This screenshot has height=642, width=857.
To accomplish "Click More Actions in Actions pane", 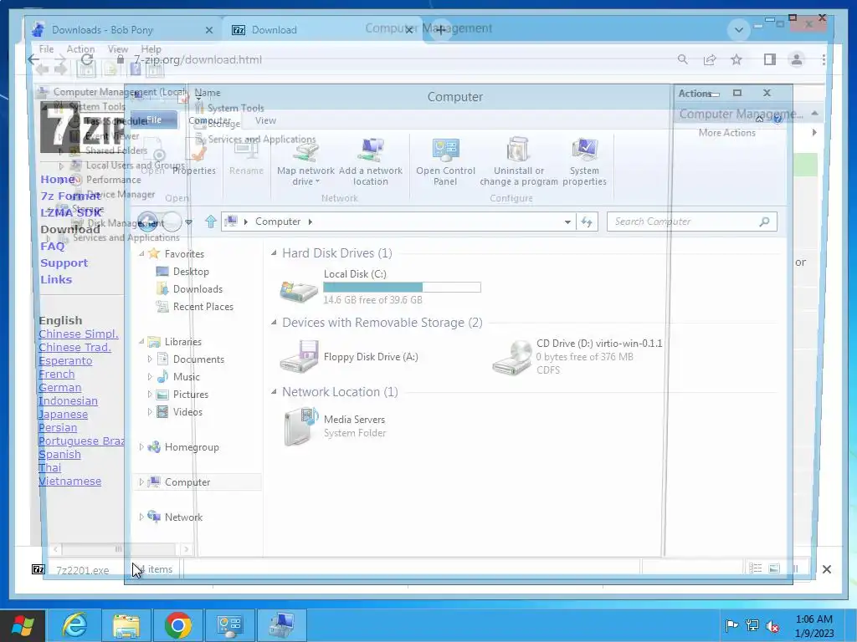I will click(727, 133).
